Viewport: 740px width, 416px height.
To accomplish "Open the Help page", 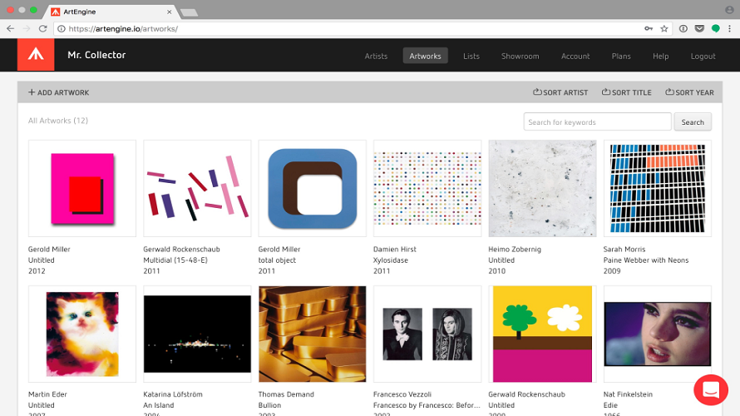I will click(660, 56).
